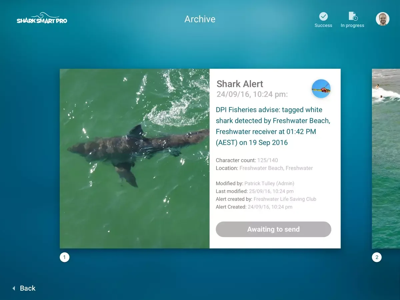400x300 pixels.
Task: Open the In progress alerts filter
Action: coord(352,20)
